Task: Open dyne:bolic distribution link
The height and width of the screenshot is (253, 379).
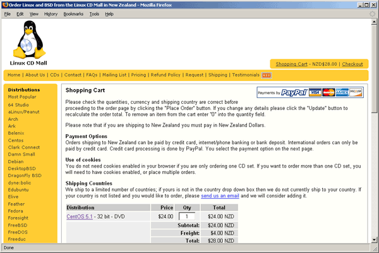Action: (x=20, y=183)
